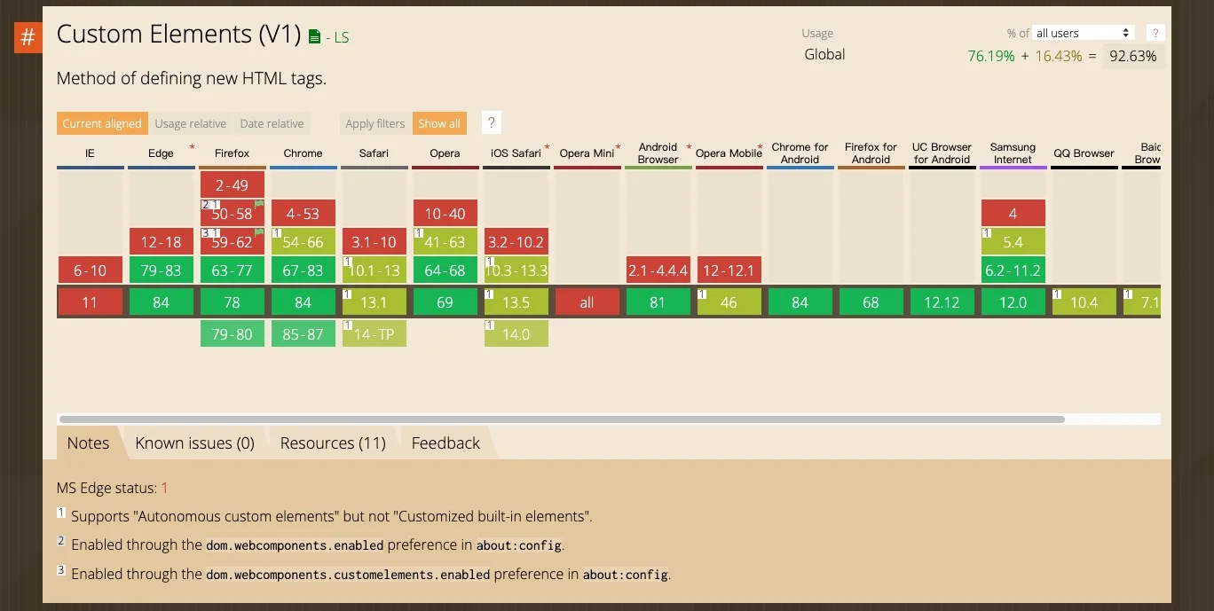This screenshot has height=611, width=1214.
Task: Open the Resources (11) tab
Action: point(333,443)
